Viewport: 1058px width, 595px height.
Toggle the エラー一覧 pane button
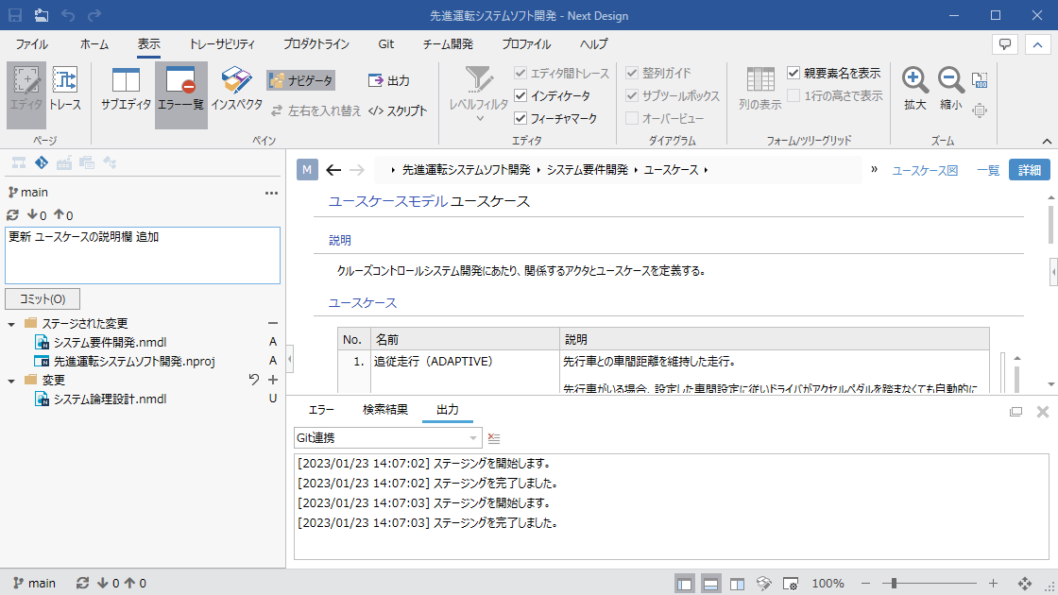[x=180, y=94]
